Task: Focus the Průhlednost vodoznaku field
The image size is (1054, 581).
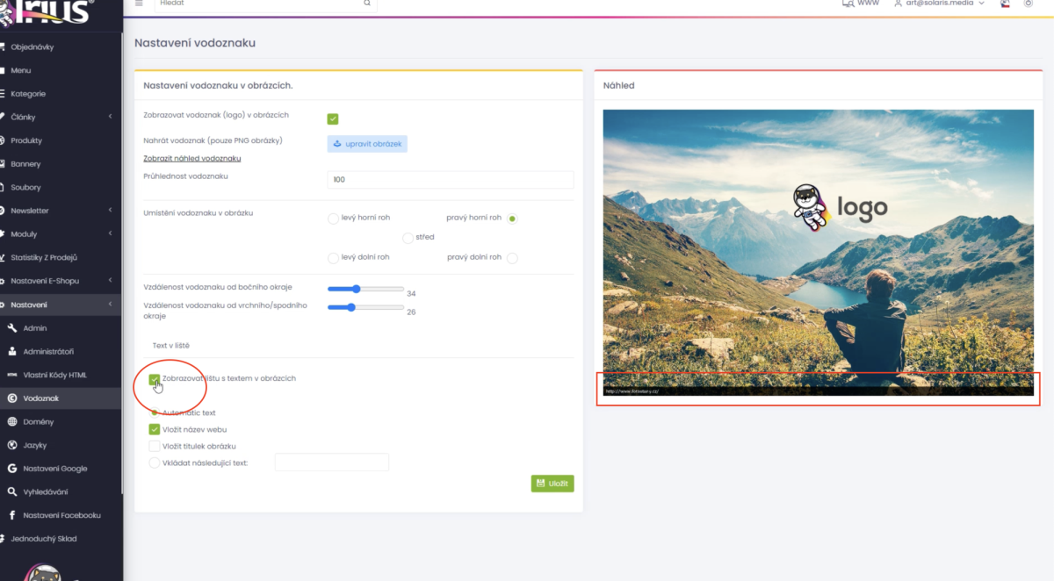Action: (x=451, y=179)
